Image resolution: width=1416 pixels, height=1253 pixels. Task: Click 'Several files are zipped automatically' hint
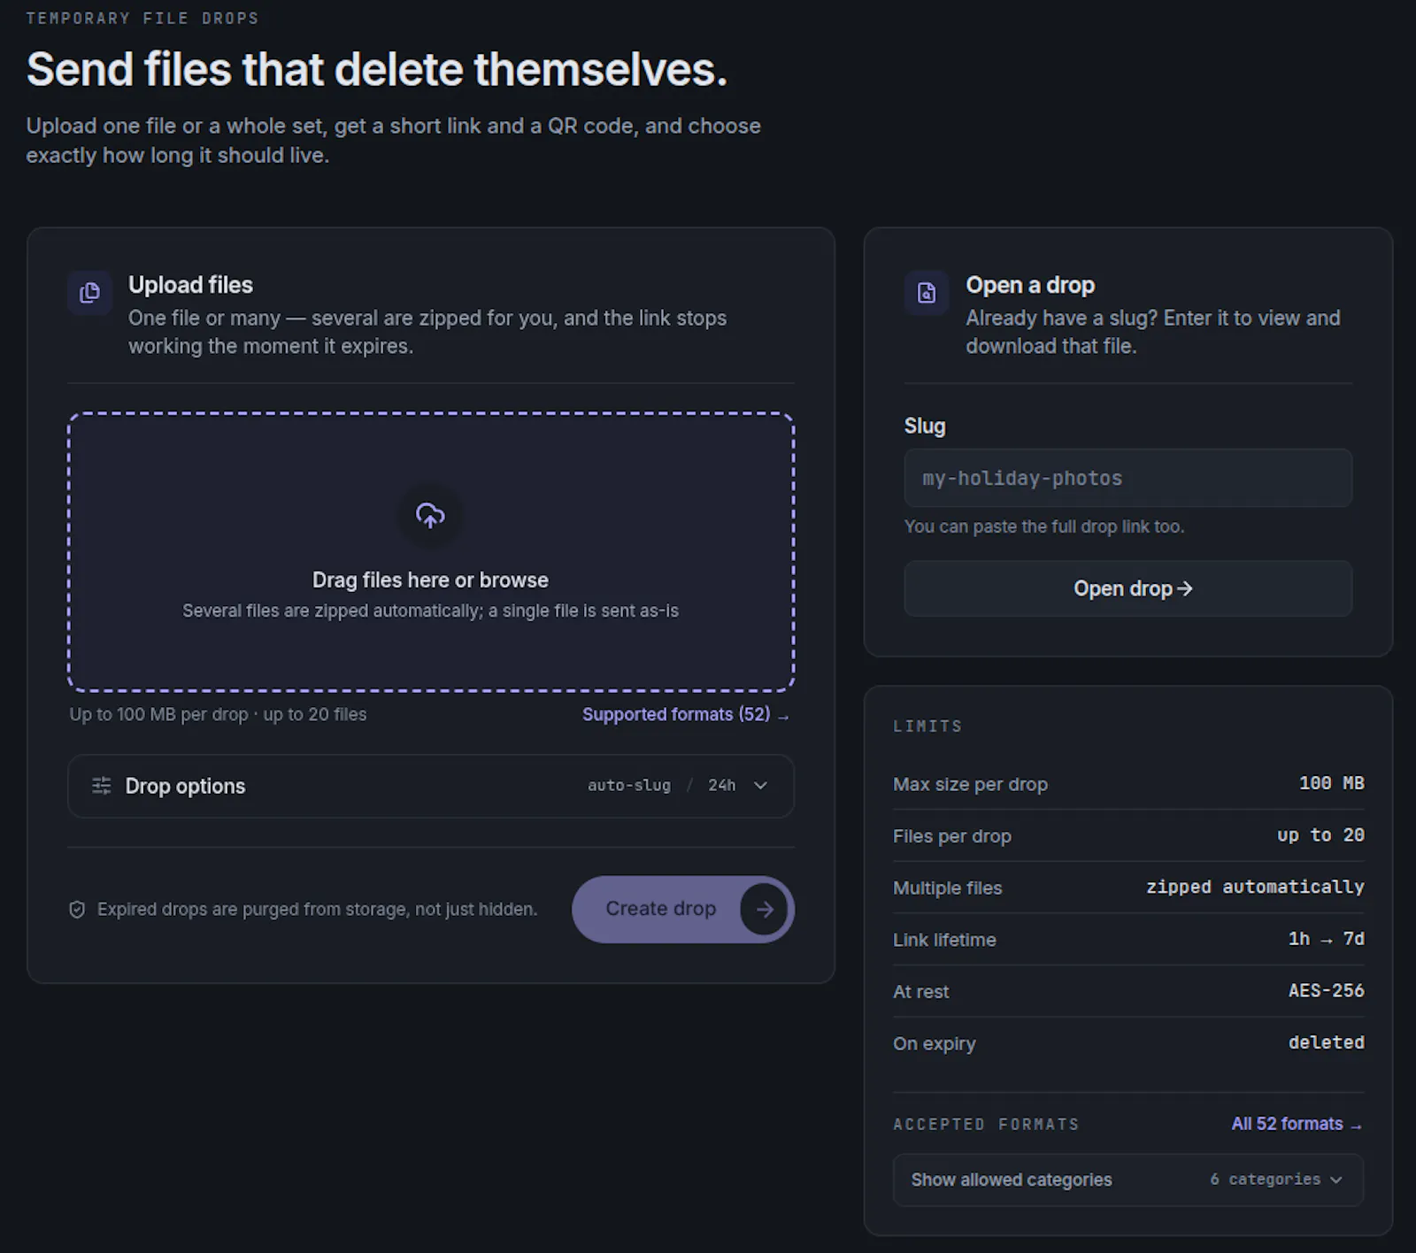(x=430, y=611)
